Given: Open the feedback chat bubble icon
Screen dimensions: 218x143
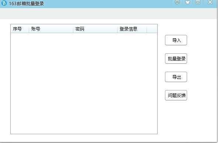Looking at the screenshot, I should [177, 2].
